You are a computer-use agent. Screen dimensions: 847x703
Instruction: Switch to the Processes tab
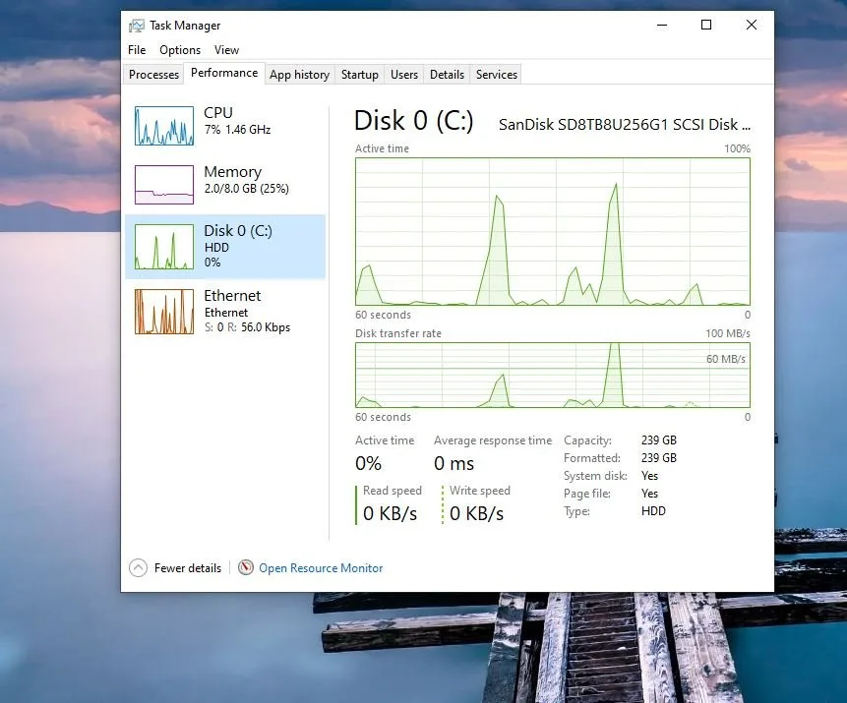tap(154, 75)
